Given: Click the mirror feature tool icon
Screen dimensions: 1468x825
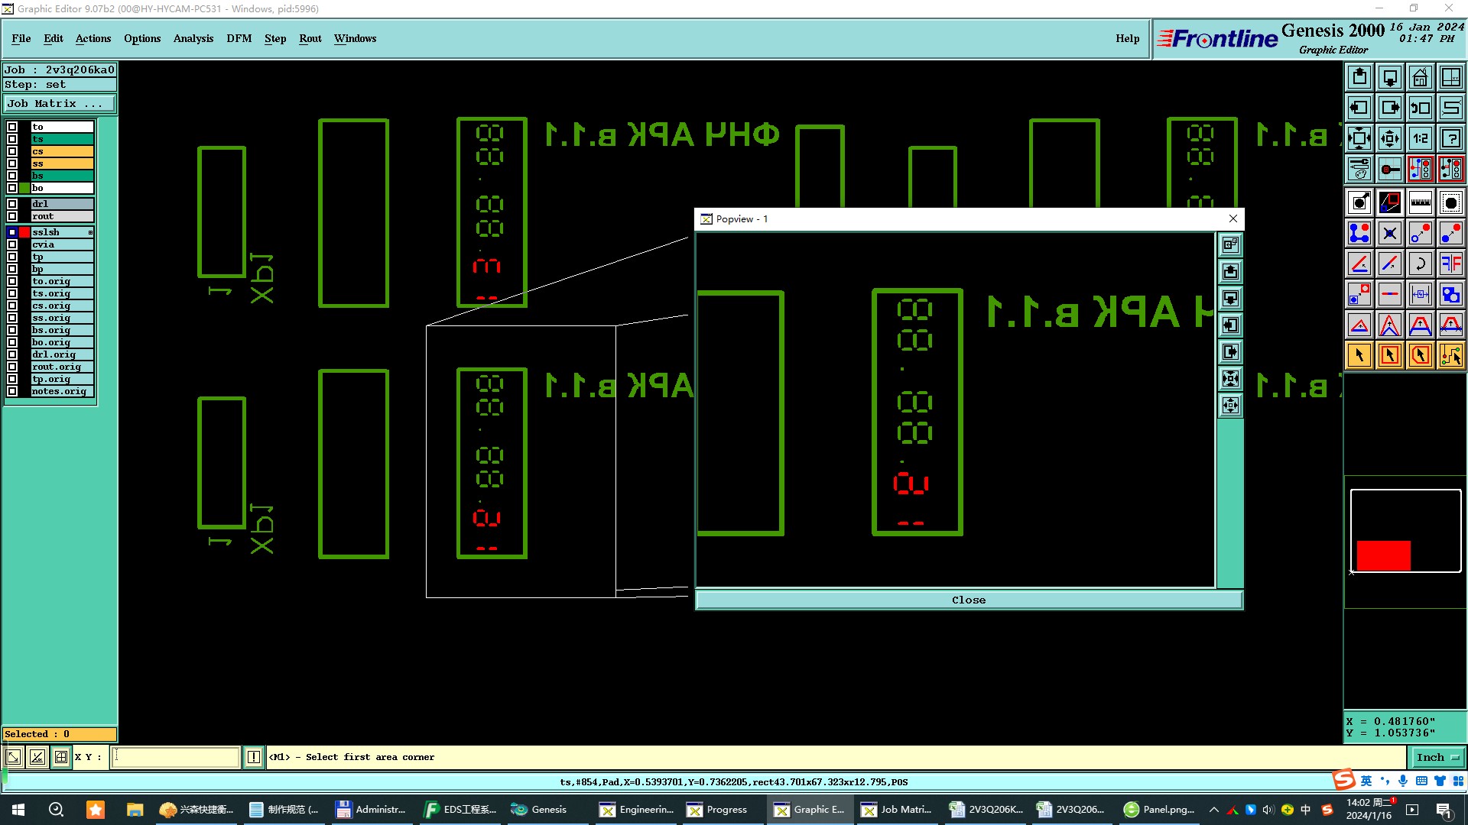Looking at the screenshot, I should tap(1450, 264).
